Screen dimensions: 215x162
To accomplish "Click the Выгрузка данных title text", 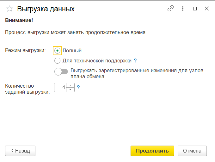I will pyautogui.click(x=46, y=9).
